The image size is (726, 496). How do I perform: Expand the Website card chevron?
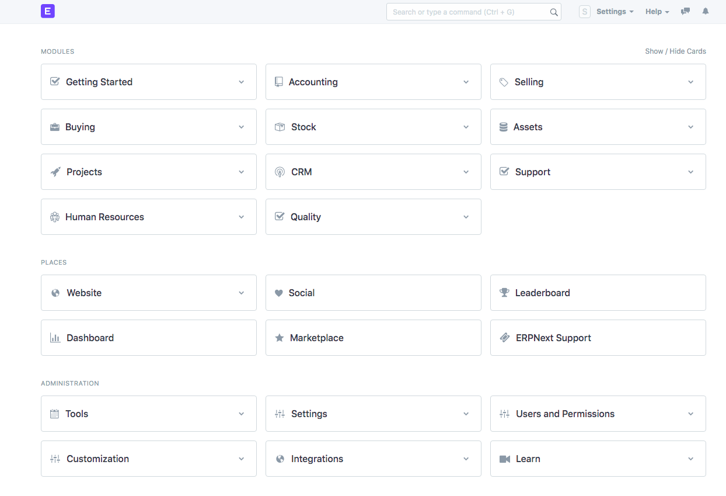point(242,293)
